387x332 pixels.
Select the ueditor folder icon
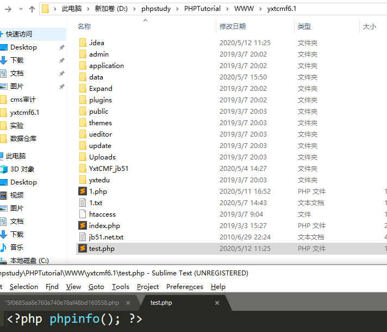[83, 134]
